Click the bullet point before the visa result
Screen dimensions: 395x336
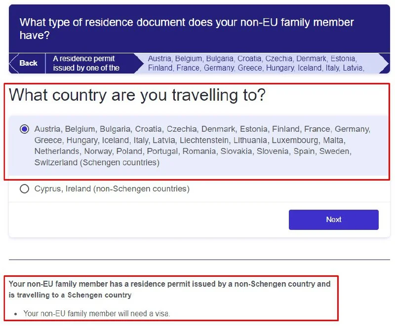coord(16,314)
